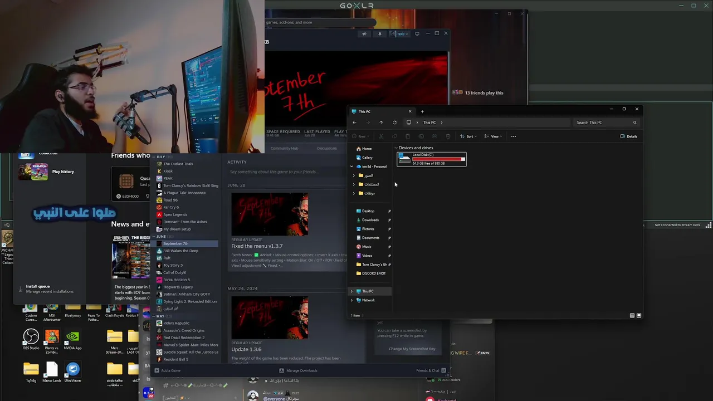Toggle the Details pane in File Explorer

point(629,136)
